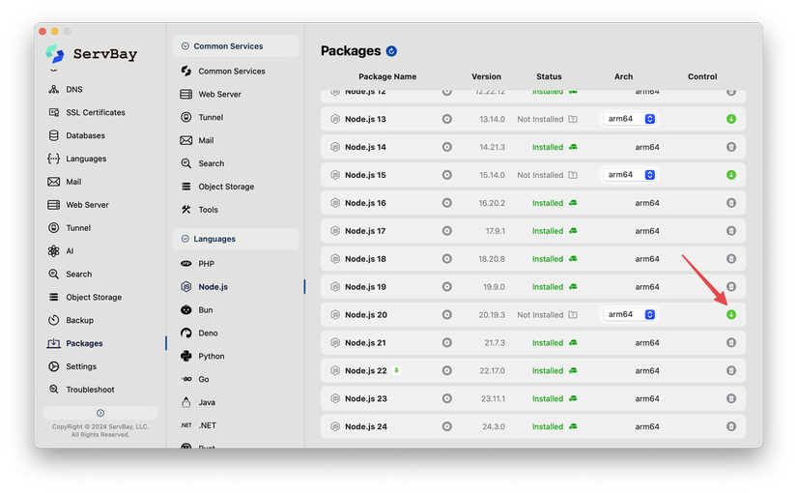Viewport: 797px width, 493px height.
Task: Click the download button for Node.js 20
Action: (x=731, y=315)
